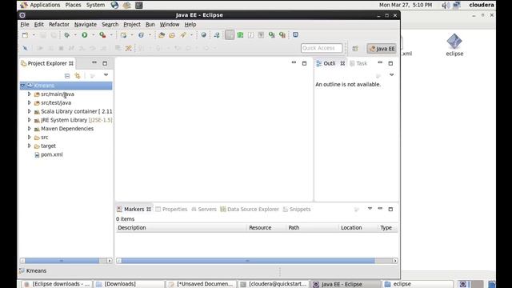Viewport: 512px width, 288px height.
Task: Click the green striped toolbar icon
Action: point(240,35)
